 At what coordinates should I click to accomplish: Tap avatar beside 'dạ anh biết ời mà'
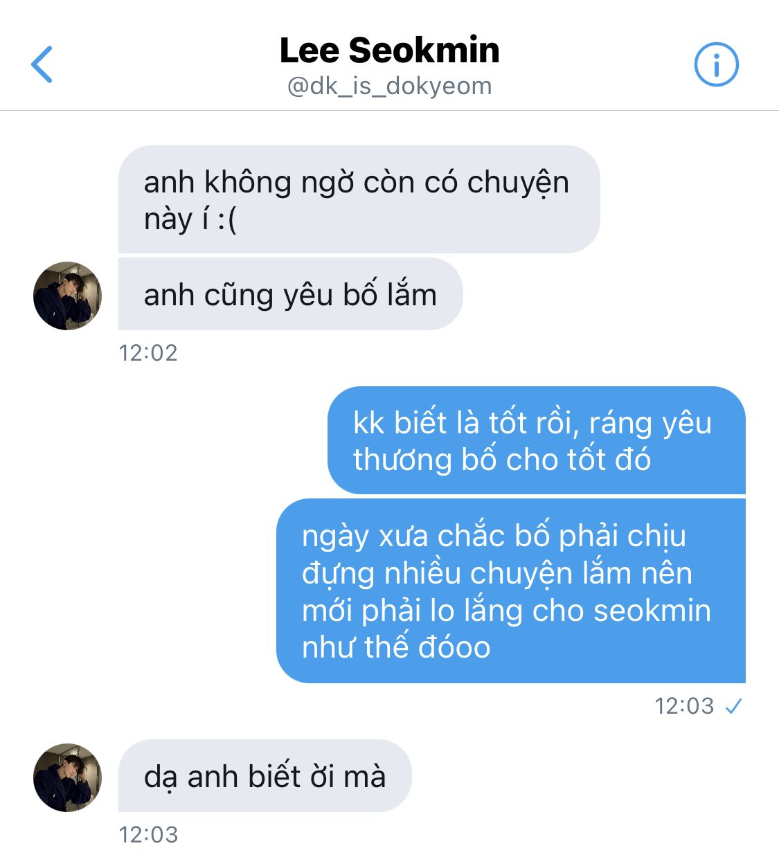coord(68,777)
